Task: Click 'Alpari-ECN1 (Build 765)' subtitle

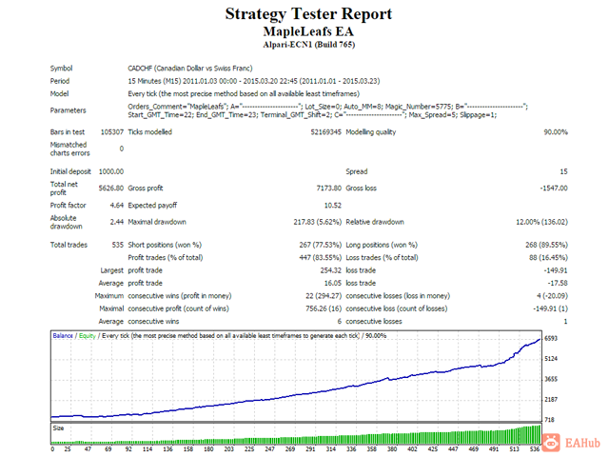Action: pos(308,45)
